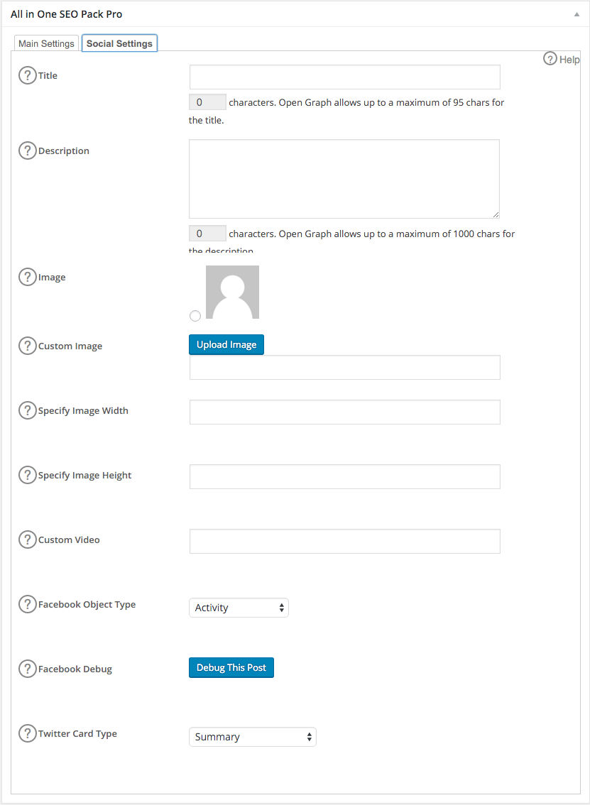Click the help icon beside Title

click(x=27, y=75)
